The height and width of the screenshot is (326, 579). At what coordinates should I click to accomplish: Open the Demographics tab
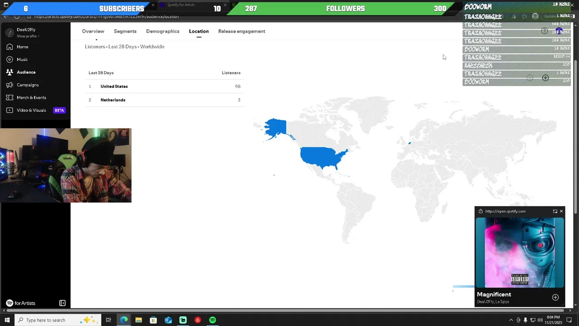[x=163, y=31]
